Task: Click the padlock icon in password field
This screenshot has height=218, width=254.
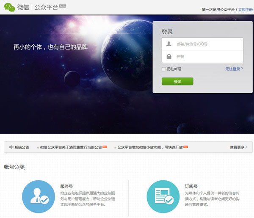Action: [169, 57]
